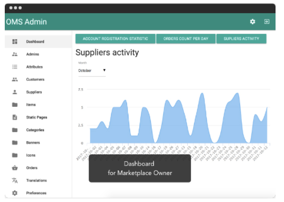Open the Banners section
284x202 pixels.
tap(38, 143)
